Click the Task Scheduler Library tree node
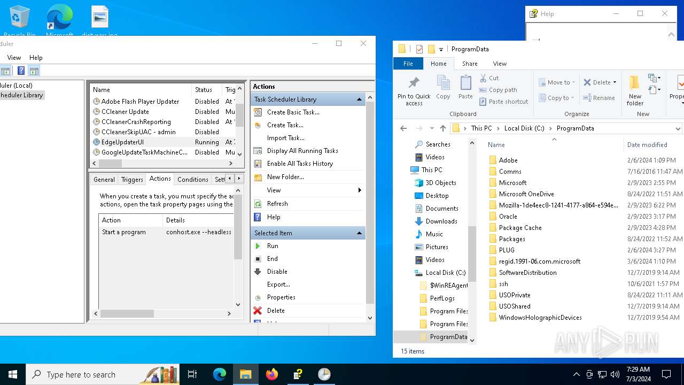 point(21,95)
